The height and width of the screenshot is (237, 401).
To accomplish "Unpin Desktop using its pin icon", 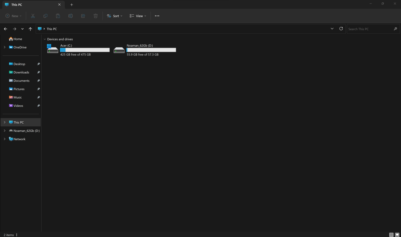I will [38, 64].
